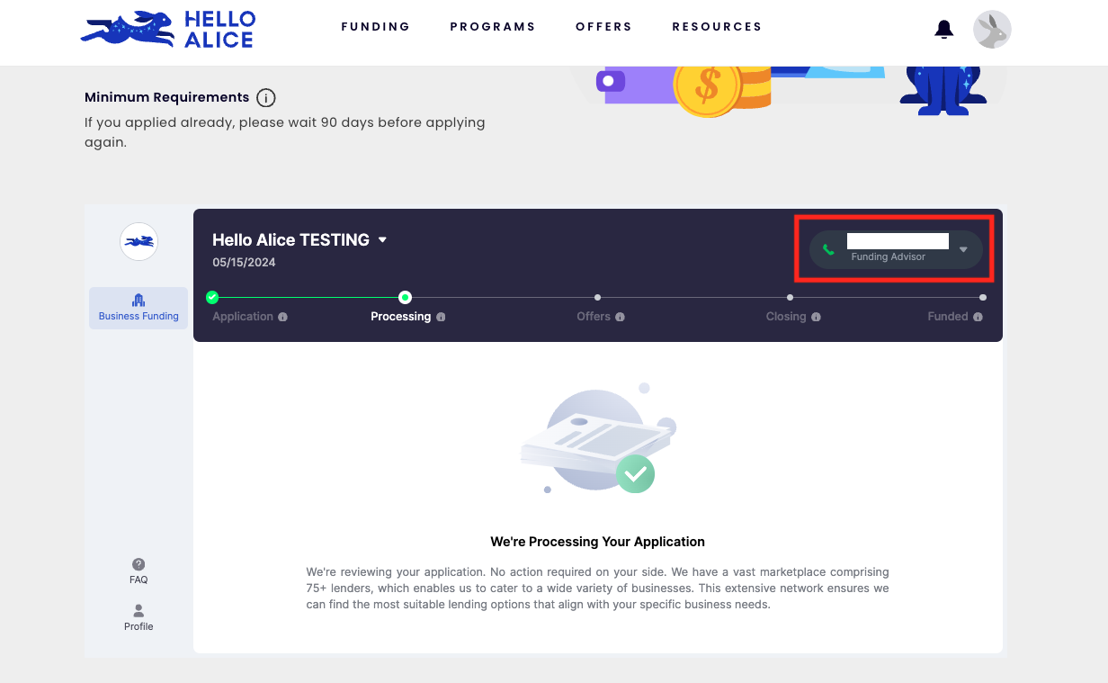
Task: Click the completed Application progress marker
Action: [x=212, y=297]
